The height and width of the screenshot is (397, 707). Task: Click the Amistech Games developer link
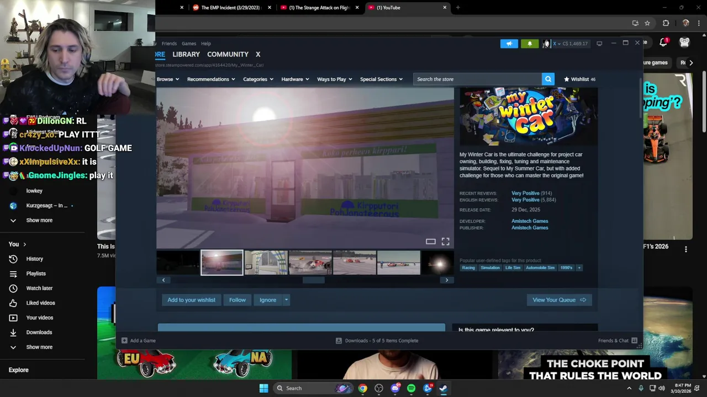click(x=530, y=221)
